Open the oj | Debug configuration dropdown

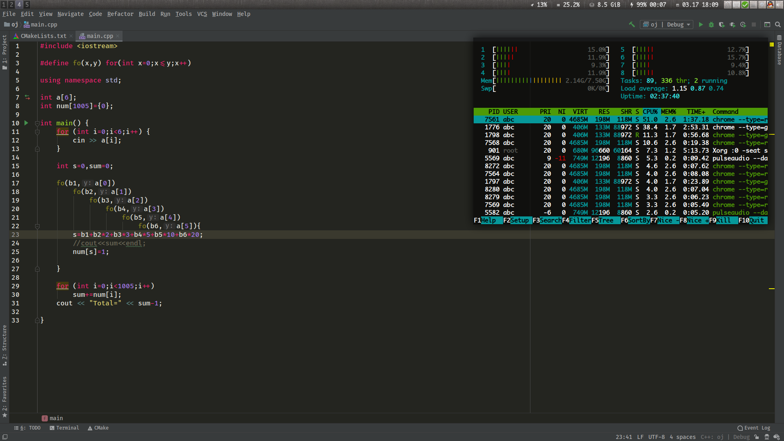[x=666, y=24]
